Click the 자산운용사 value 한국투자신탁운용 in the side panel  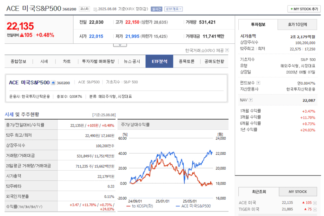[301, 89]
